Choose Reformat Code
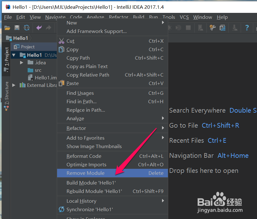This screenshot has width=257, height=219. point(112,156)
